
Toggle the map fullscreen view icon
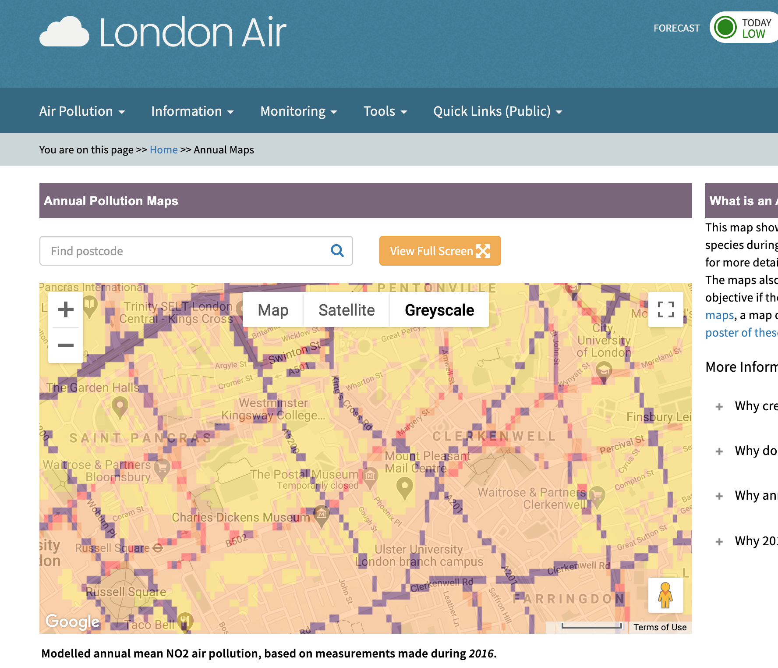[665, 309]
